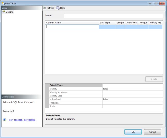Viewport: 167px width, 138px height.
Task: Click the Allow Nulls column header
Action: [132, 23]
